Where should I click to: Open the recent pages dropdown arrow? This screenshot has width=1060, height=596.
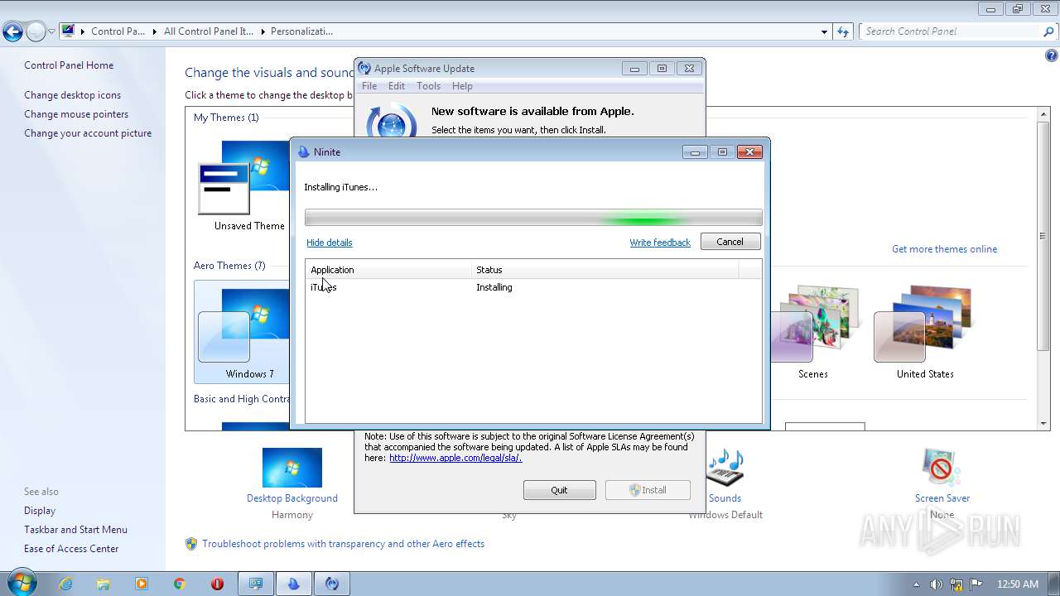point(51,32)
